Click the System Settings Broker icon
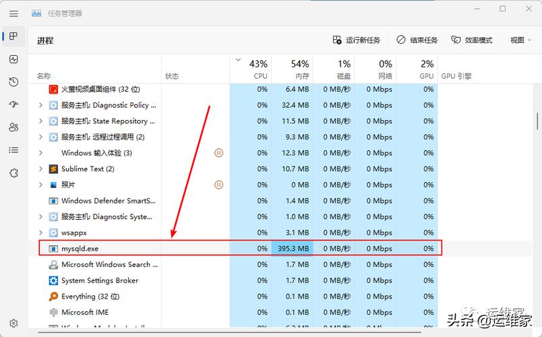This screenshot has height=337, width=542. pos(53,280)
